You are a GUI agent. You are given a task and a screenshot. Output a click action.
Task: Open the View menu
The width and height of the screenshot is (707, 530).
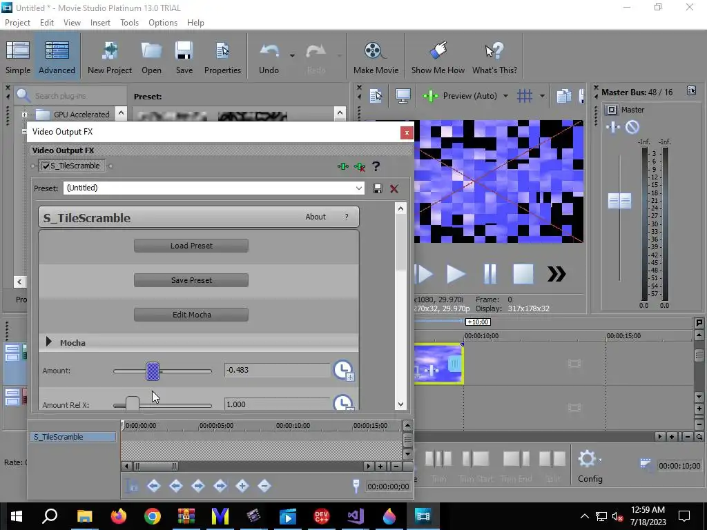point(72,23)
